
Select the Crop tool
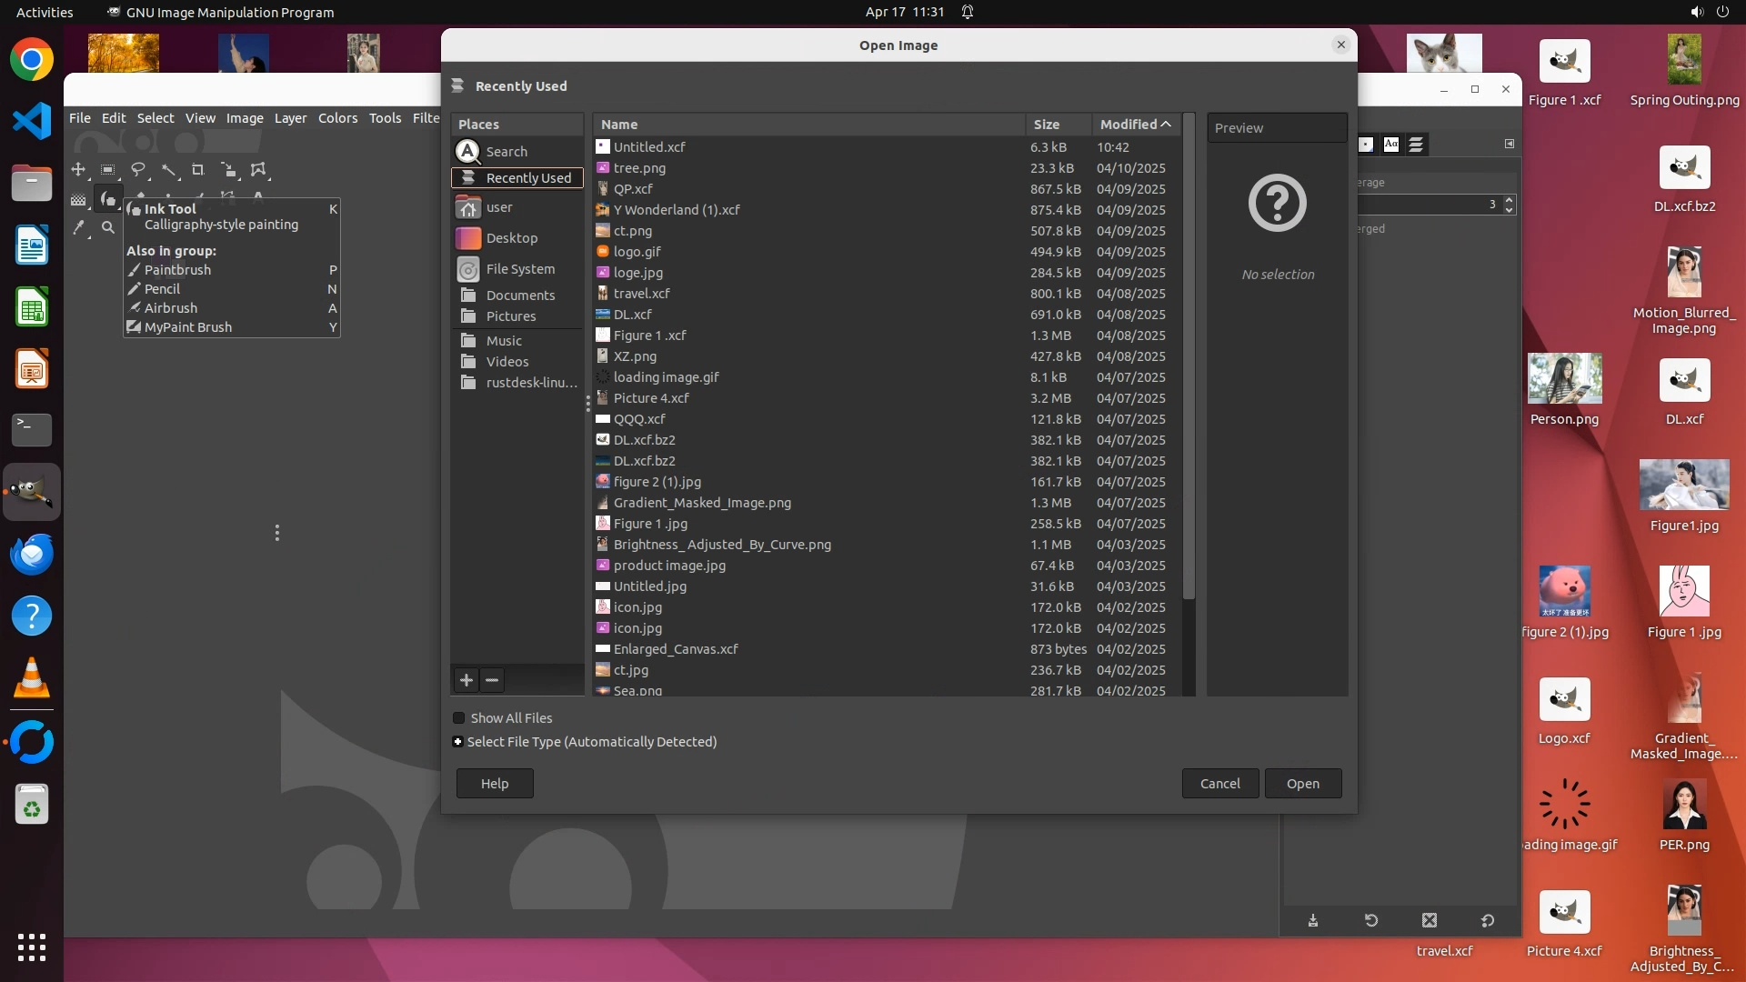[x=198, y=170]
